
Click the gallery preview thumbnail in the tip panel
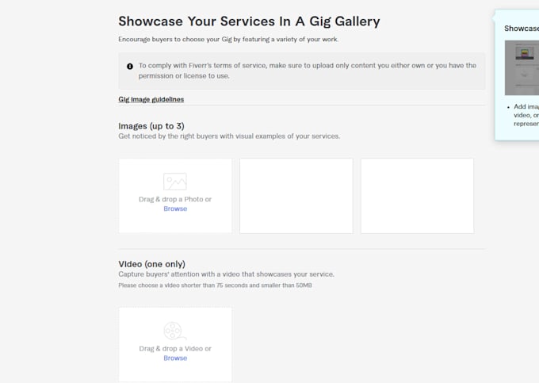522,67
